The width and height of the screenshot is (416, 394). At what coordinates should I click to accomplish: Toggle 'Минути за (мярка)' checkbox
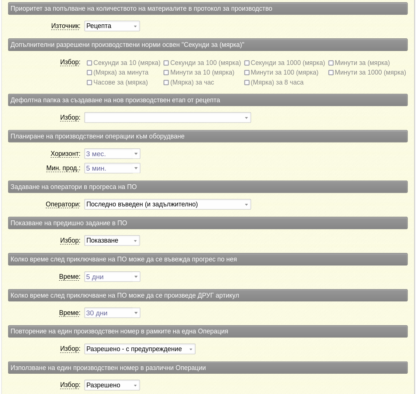[x=331, y=63]
